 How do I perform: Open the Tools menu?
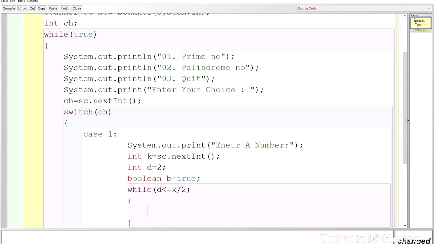pos(21,1)
